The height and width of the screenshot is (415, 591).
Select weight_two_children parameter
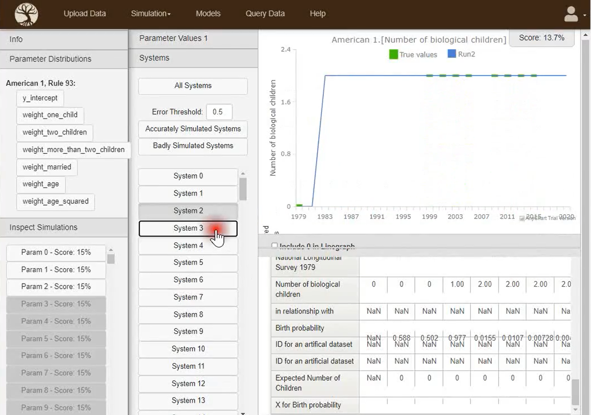point(55,132)
